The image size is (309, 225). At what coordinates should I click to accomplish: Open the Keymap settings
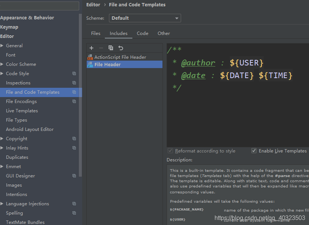[x=9, y=27]
